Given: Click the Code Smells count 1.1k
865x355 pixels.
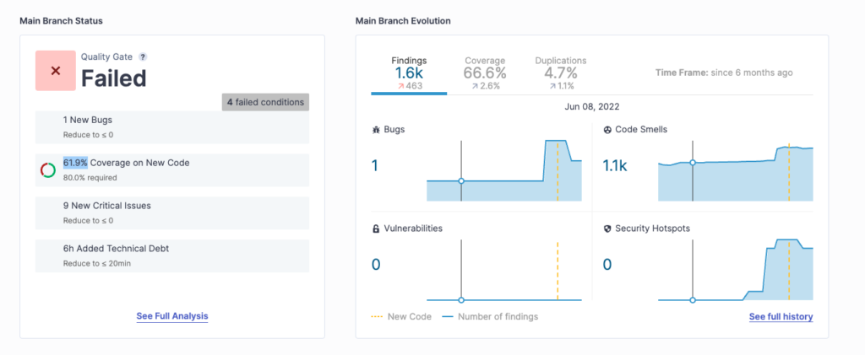Looking at the screenshot, I should [x=615, y=166].
